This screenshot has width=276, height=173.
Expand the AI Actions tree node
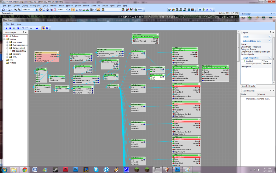(x=4, y=36)
